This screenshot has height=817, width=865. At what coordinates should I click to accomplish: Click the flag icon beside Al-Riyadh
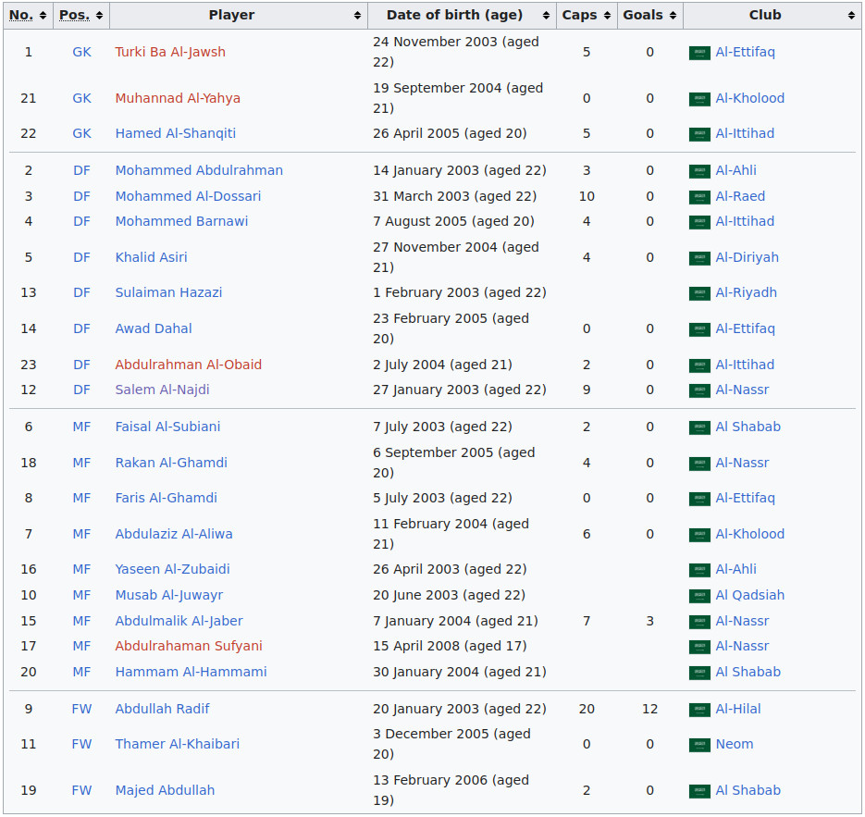pos(699,293)
